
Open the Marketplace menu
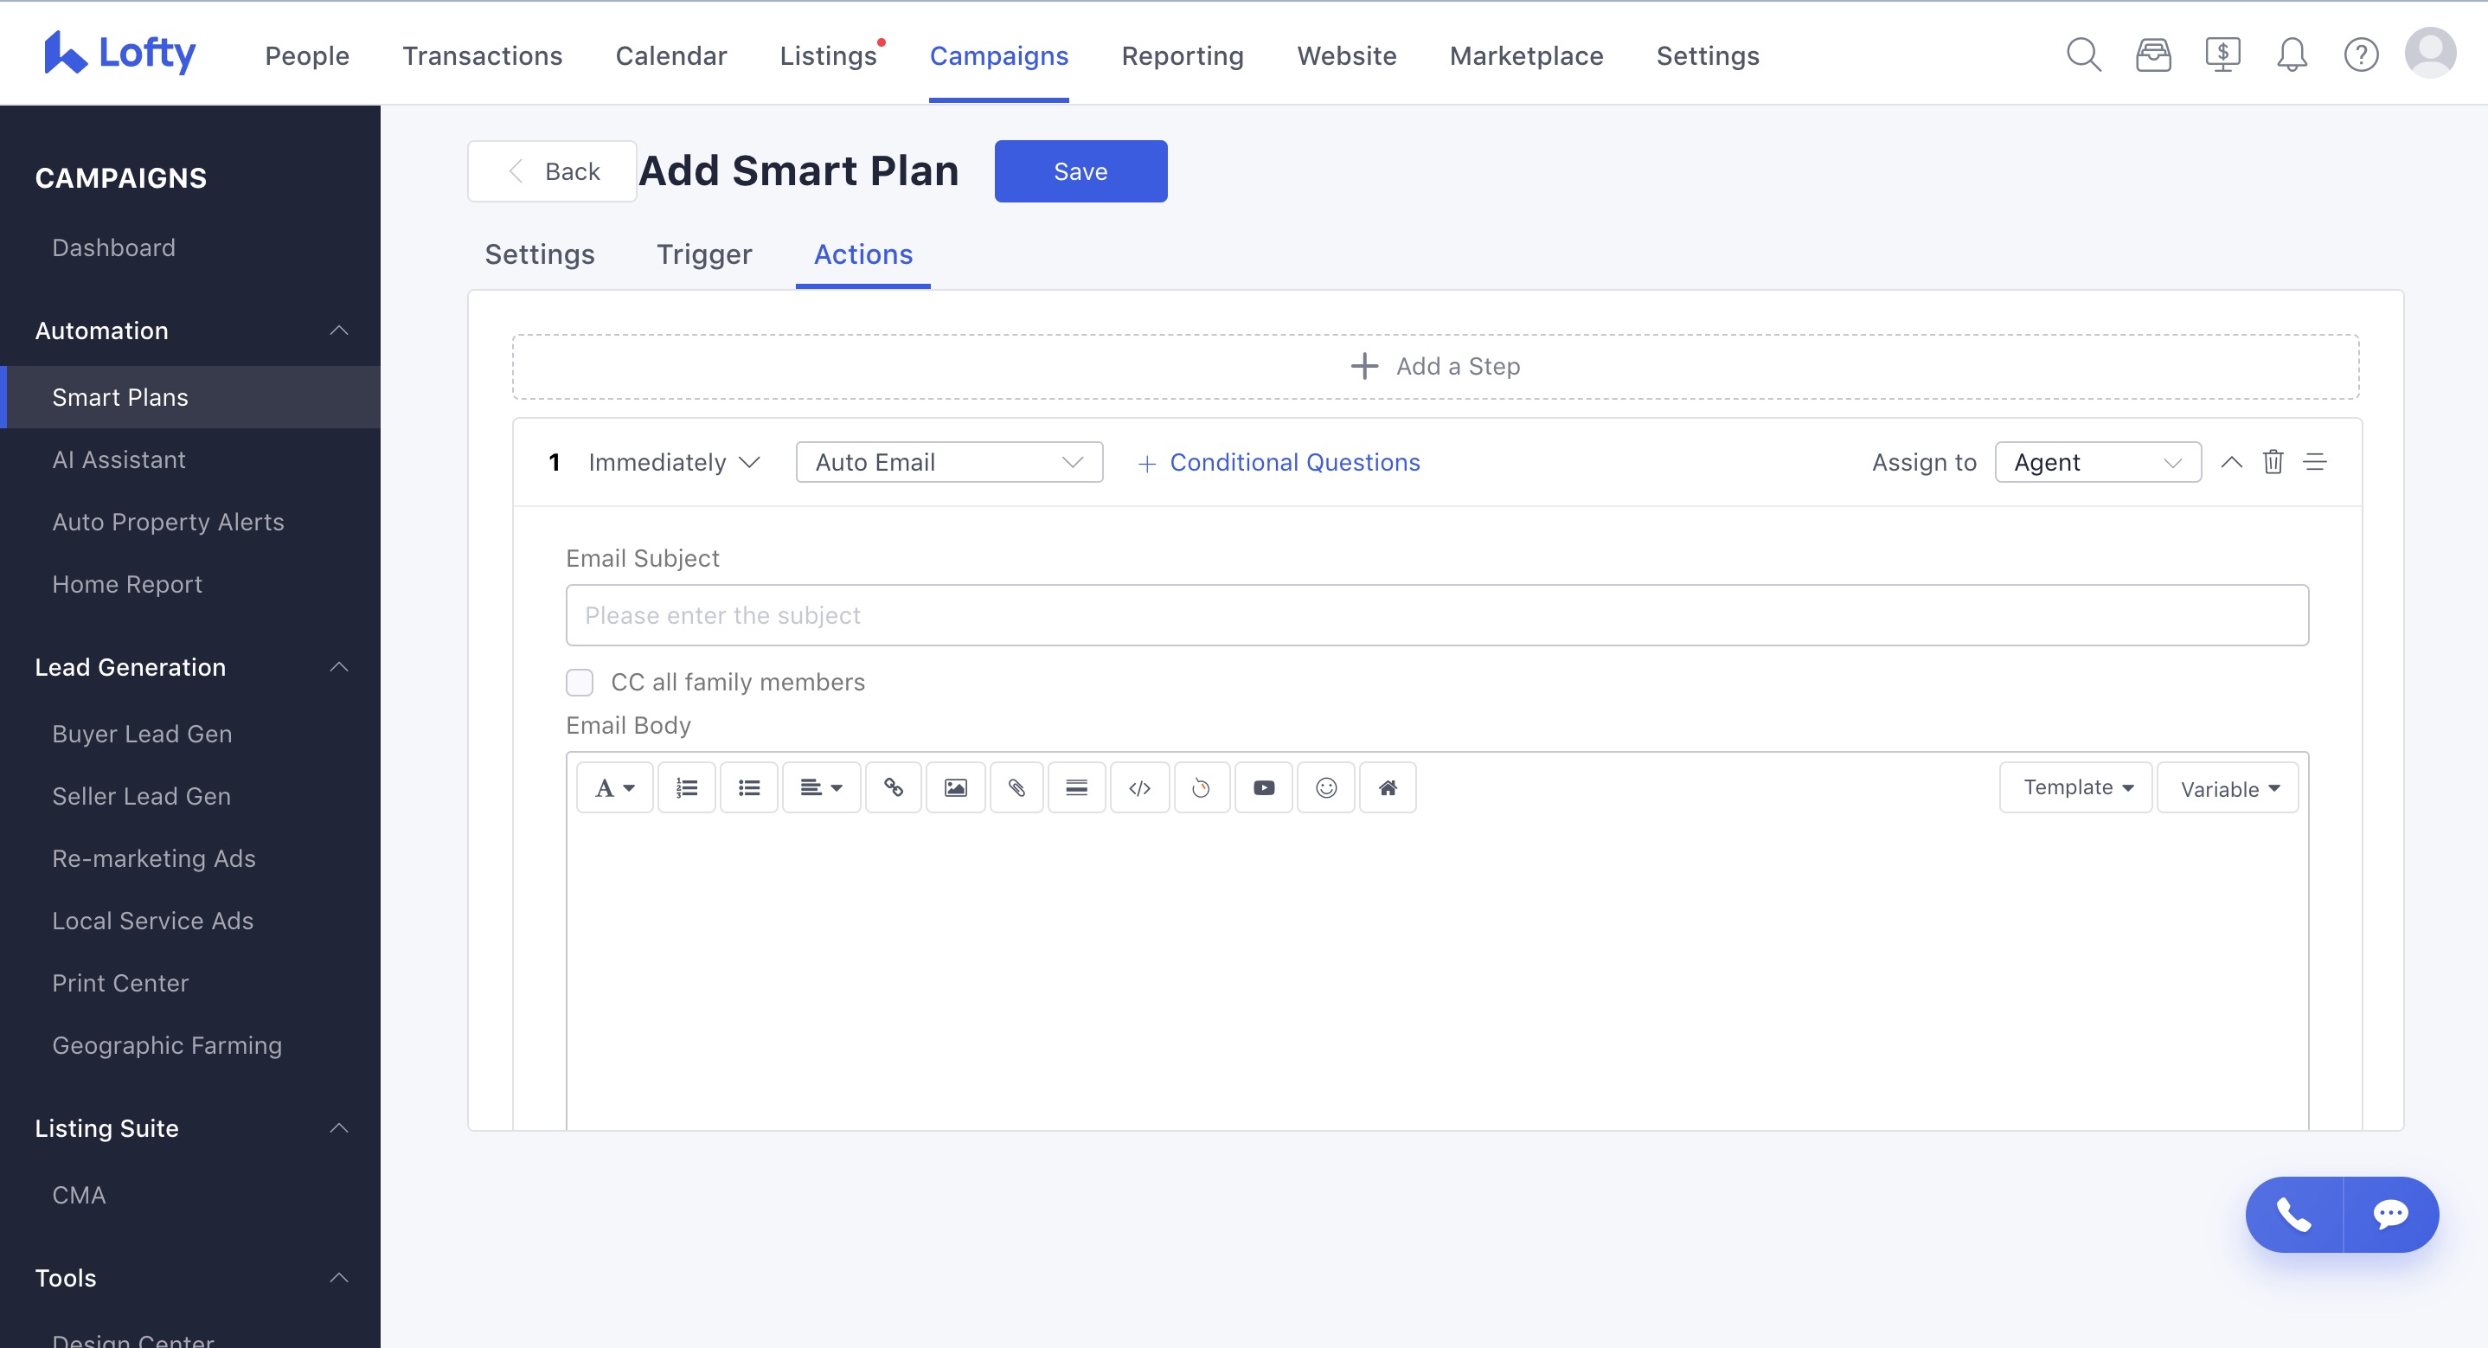click(x=1526, y=55)
